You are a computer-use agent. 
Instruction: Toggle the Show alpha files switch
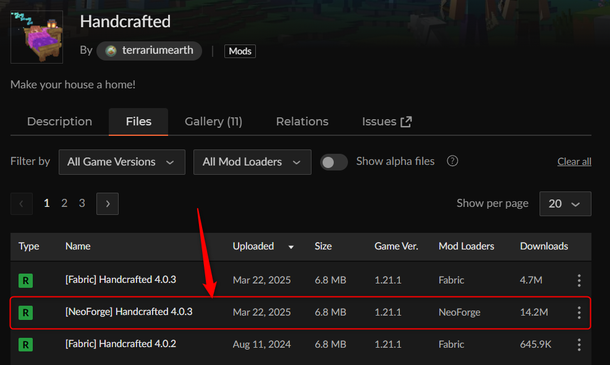tap(333, 162)
